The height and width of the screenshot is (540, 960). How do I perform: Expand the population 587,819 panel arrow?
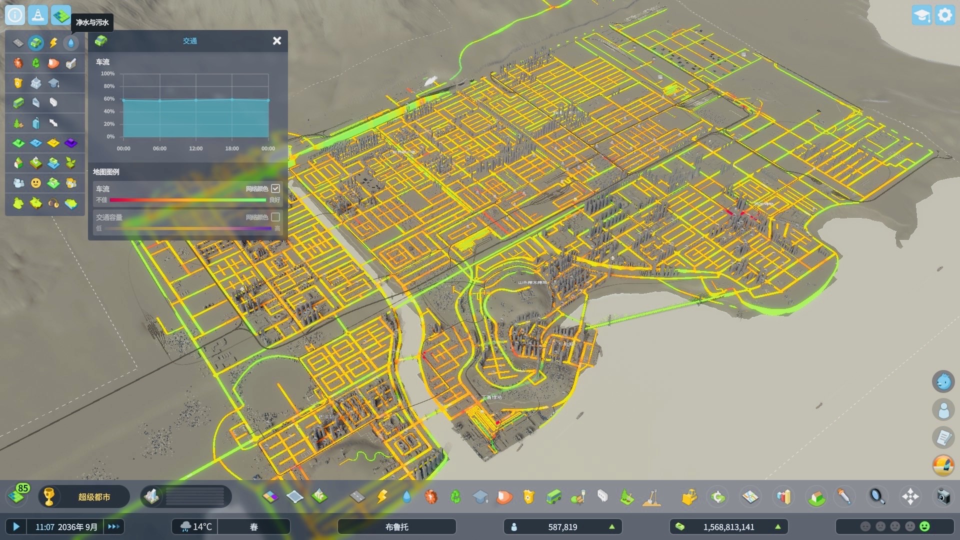[611, 526]
